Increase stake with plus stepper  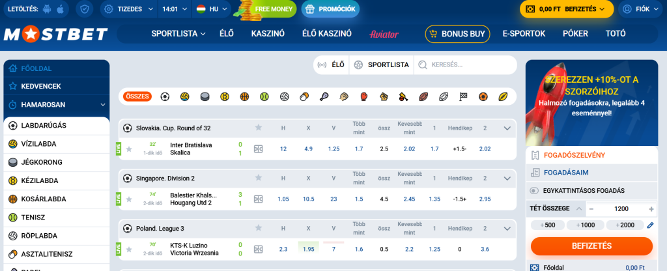tap(651, 208)
